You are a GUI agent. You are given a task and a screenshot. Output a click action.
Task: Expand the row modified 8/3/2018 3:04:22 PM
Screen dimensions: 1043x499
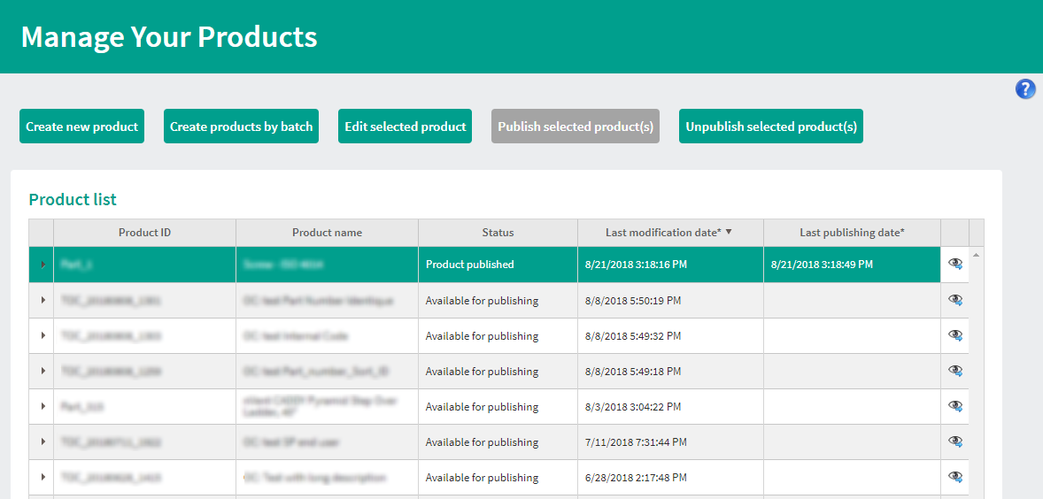[x=42, y=406]
